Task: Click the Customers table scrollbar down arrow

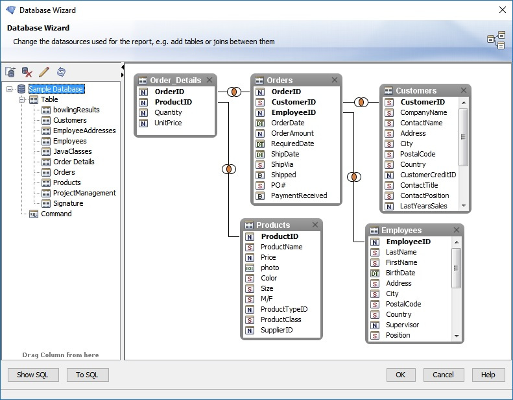Action: tap(463, 206)
